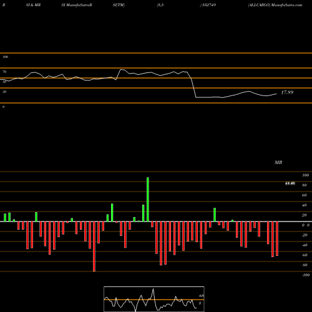Click the 'SI(TM)' header text
Screen dimensions: 312x312
tap(119, 5)
